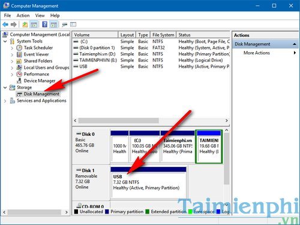The height and width of the screenshot is (225, 300).
Task: Click the Up one level folder icon
Action: coord(25,25)
